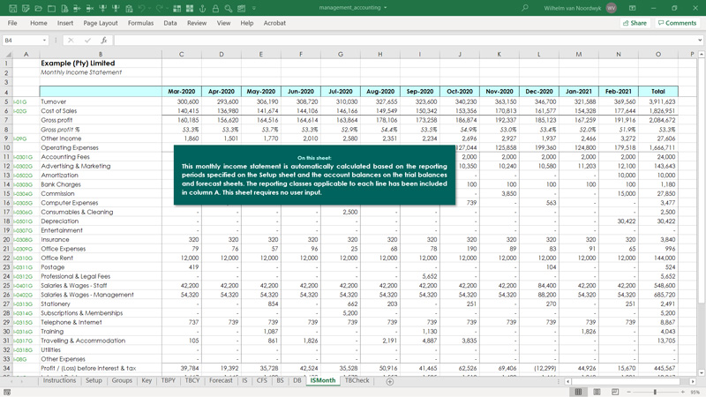
Task: Switch to the TBCheck sheet tab
Action: click(x=357, y=380)
